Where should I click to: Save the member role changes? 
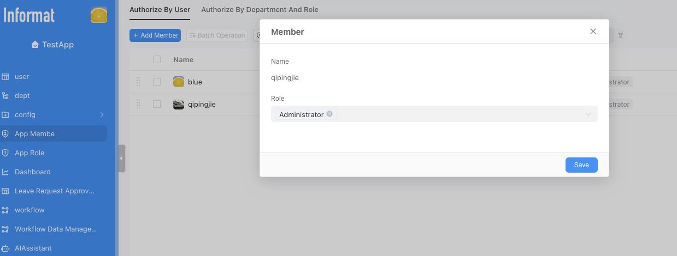pyautogui.click(x=581, y=165)
